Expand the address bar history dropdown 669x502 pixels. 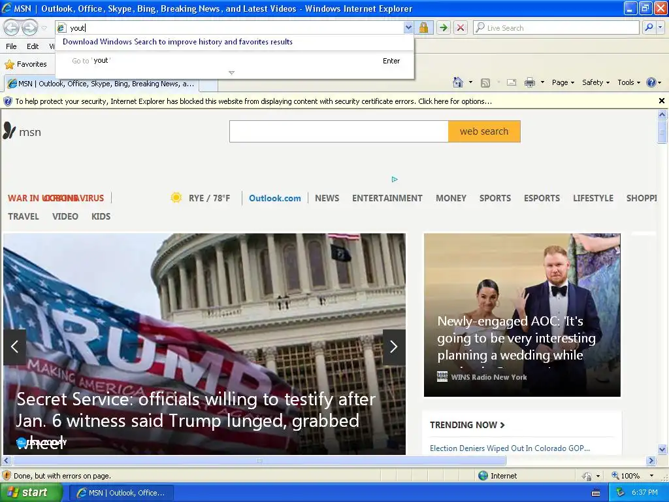[408, 27]
